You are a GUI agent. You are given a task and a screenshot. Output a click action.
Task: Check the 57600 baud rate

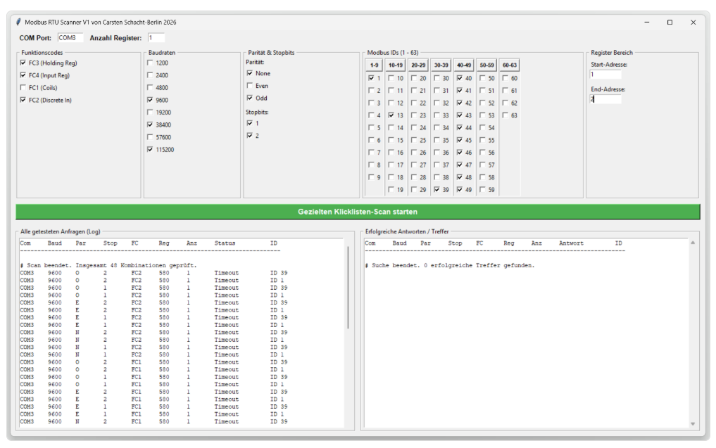[x=150, y=137]
